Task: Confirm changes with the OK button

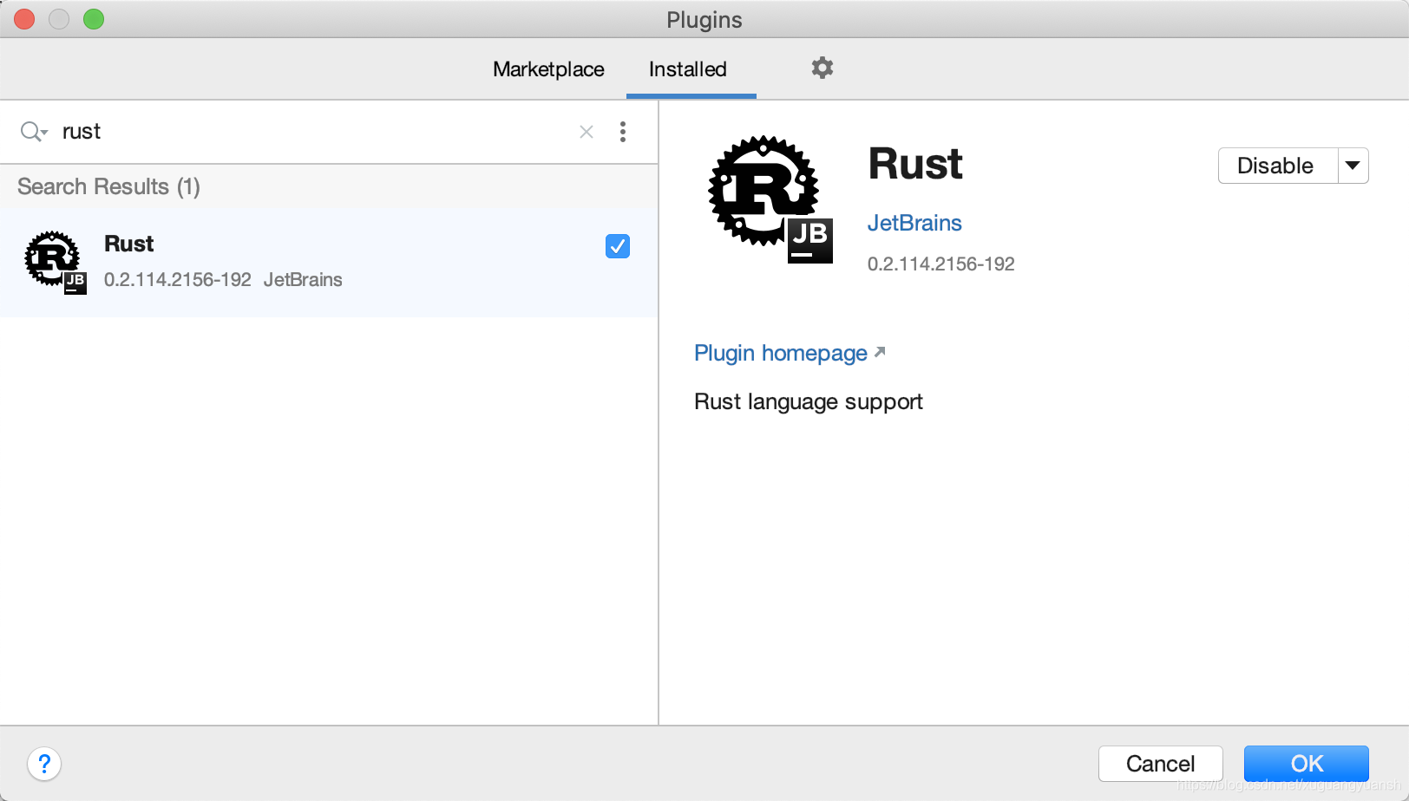Action: tap(1306, 764)
